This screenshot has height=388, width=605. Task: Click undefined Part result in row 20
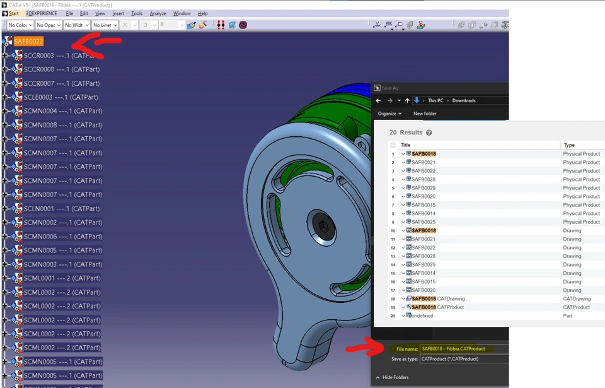422,315
